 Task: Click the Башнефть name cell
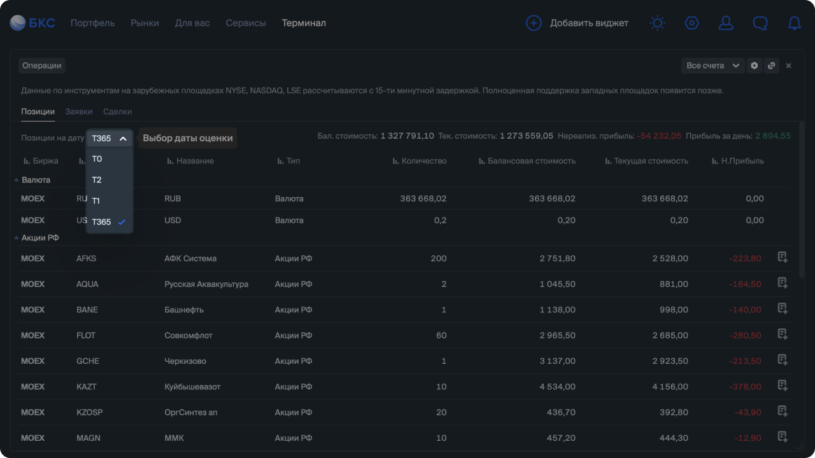click(x=184, y=310)
